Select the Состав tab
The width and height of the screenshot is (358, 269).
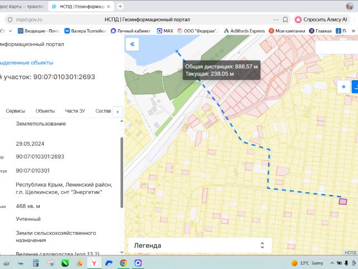(103, 111)
